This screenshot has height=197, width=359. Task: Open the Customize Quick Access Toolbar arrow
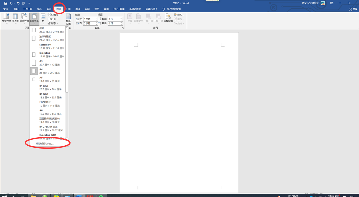click(x=29, y=3)
